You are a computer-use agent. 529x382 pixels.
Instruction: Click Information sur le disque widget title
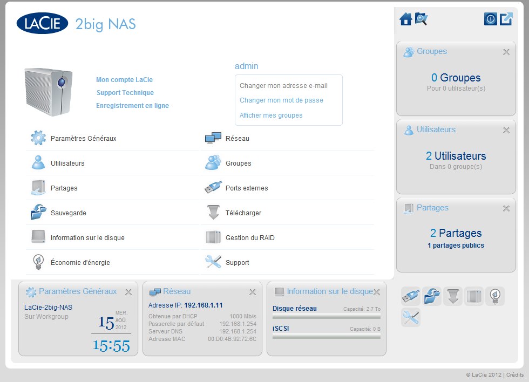[330, 291]
